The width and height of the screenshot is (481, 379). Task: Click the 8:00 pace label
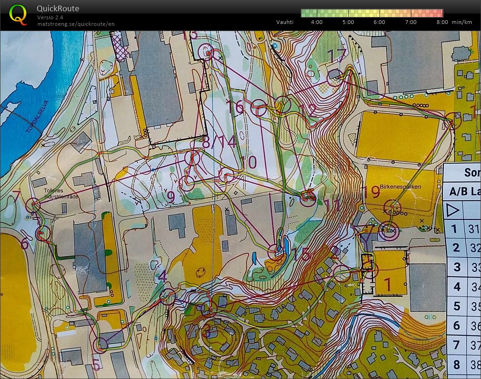[442, 22]
